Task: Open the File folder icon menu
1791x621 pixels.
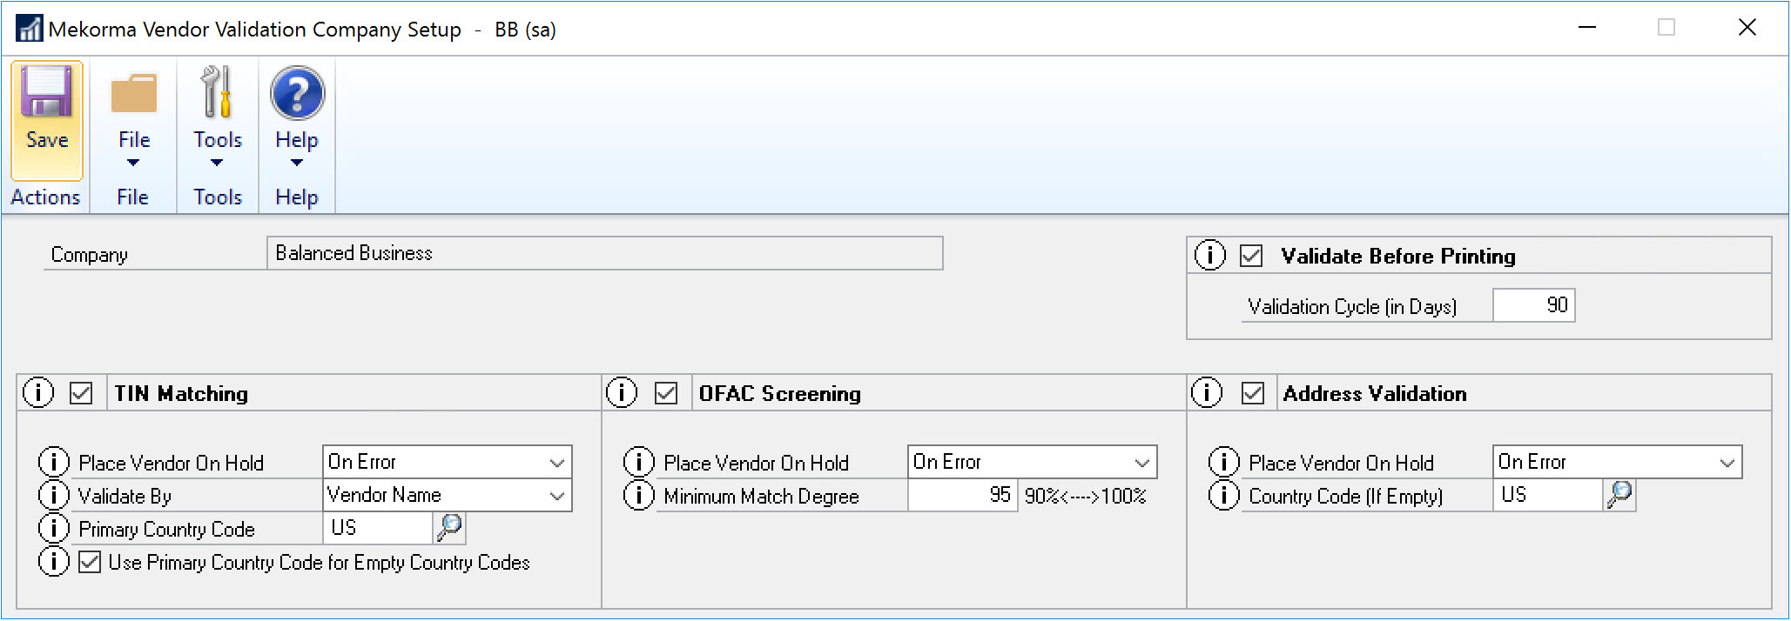Action: 134,96
